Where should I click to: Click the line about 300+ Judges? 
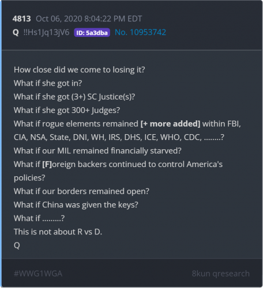67,111
